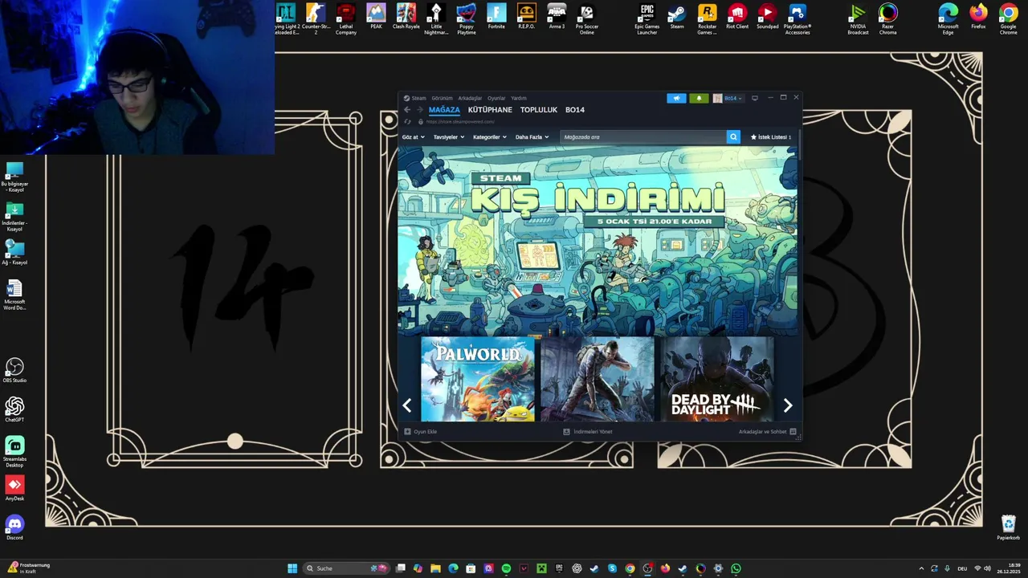Open NVIDIA Broadcast desktop icon
Viewport: 1028px width, 578px height.
858,18
